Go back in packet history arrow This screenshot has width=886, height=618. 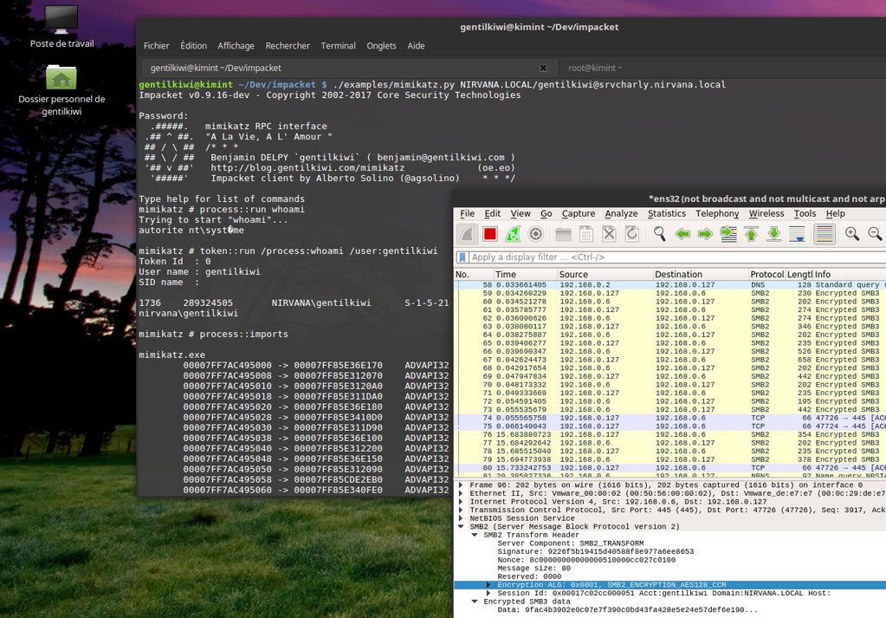click(x=682, y=234)
